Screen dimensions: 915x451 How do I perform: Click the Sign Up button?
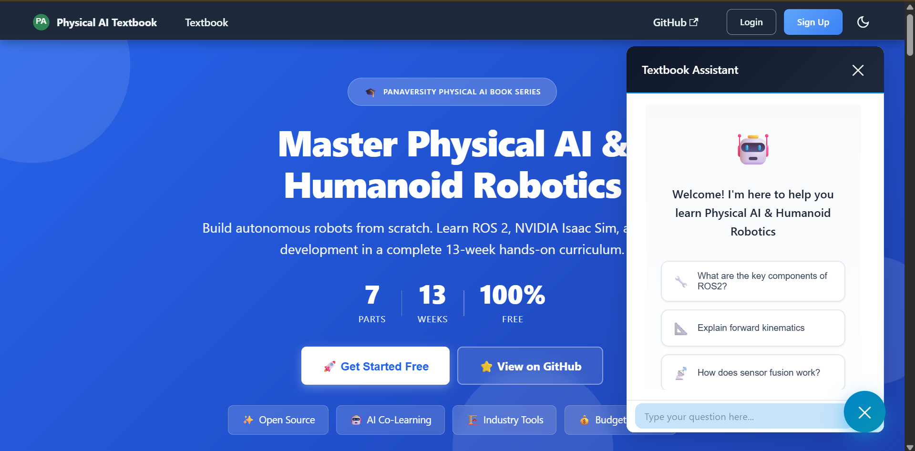coord(813,22)
